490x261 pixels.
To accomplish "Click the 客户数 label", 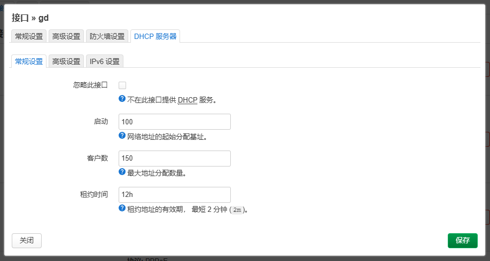I will [97, 159].
